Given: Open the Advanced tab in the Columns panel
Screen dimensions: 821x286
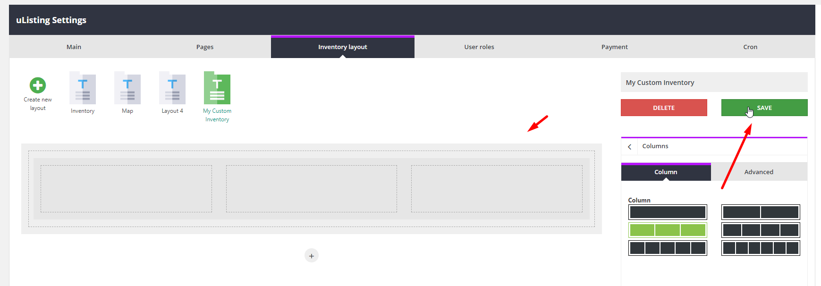Looking at the screenshot, I should point(759,172).
